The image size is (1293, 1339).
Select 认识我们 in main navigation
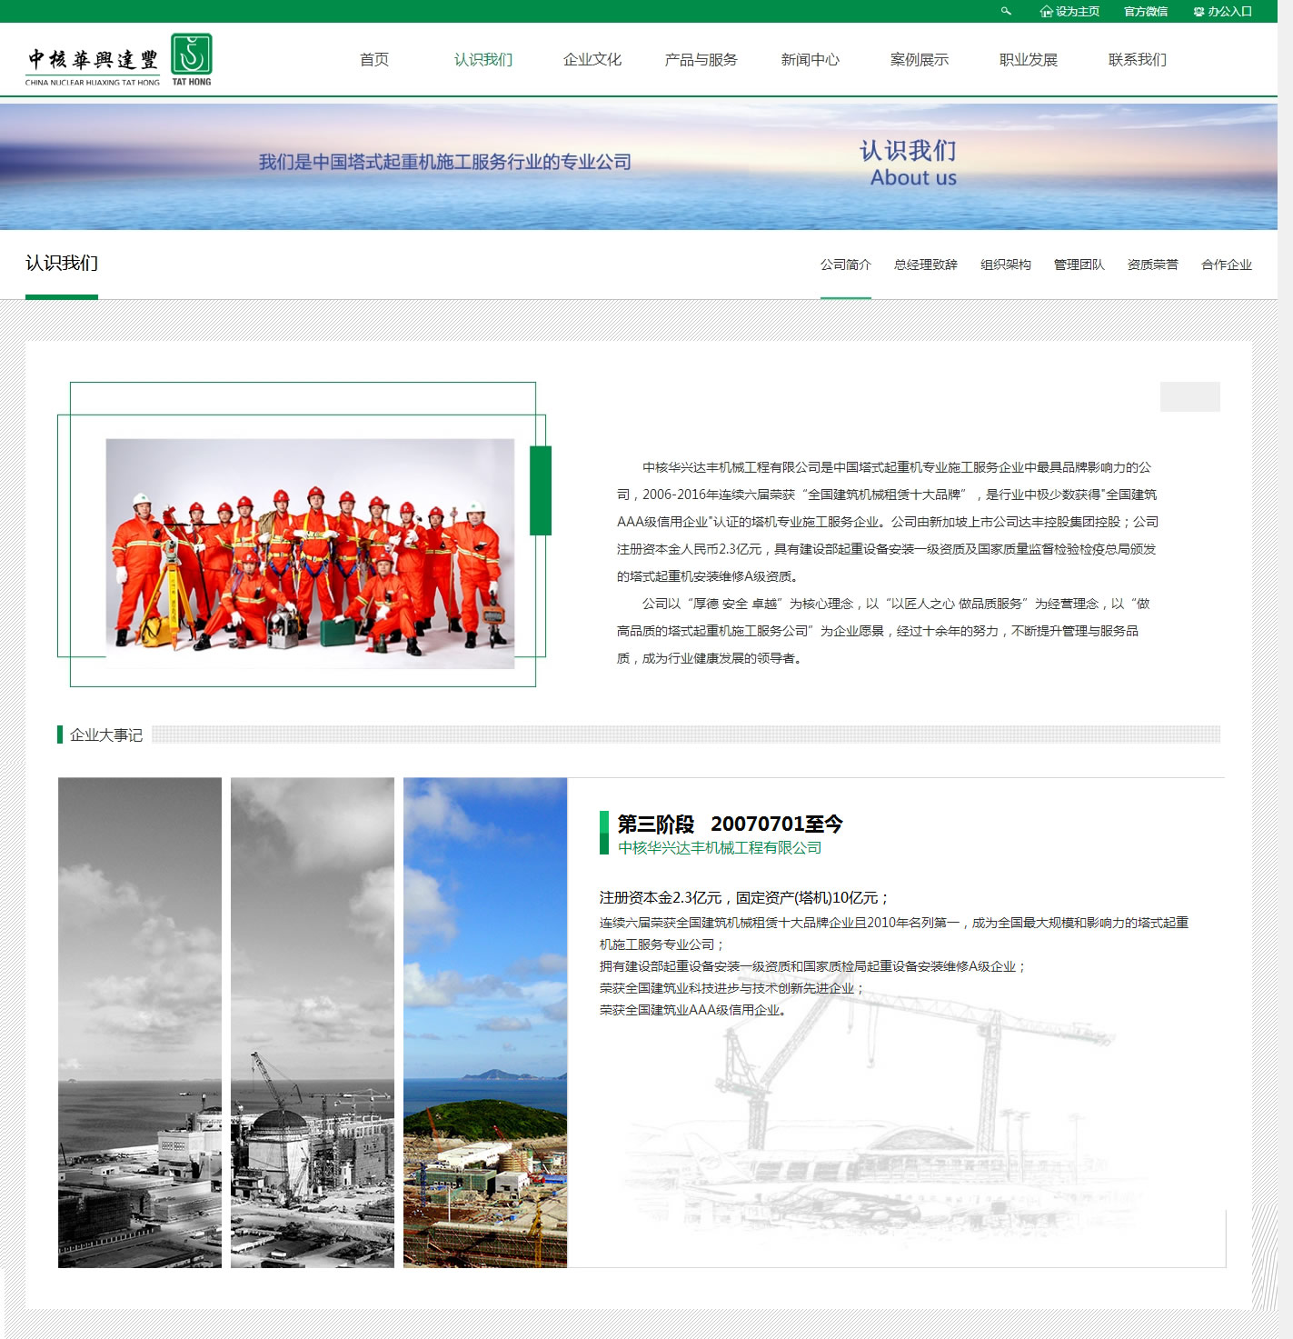tap(483, 60)
